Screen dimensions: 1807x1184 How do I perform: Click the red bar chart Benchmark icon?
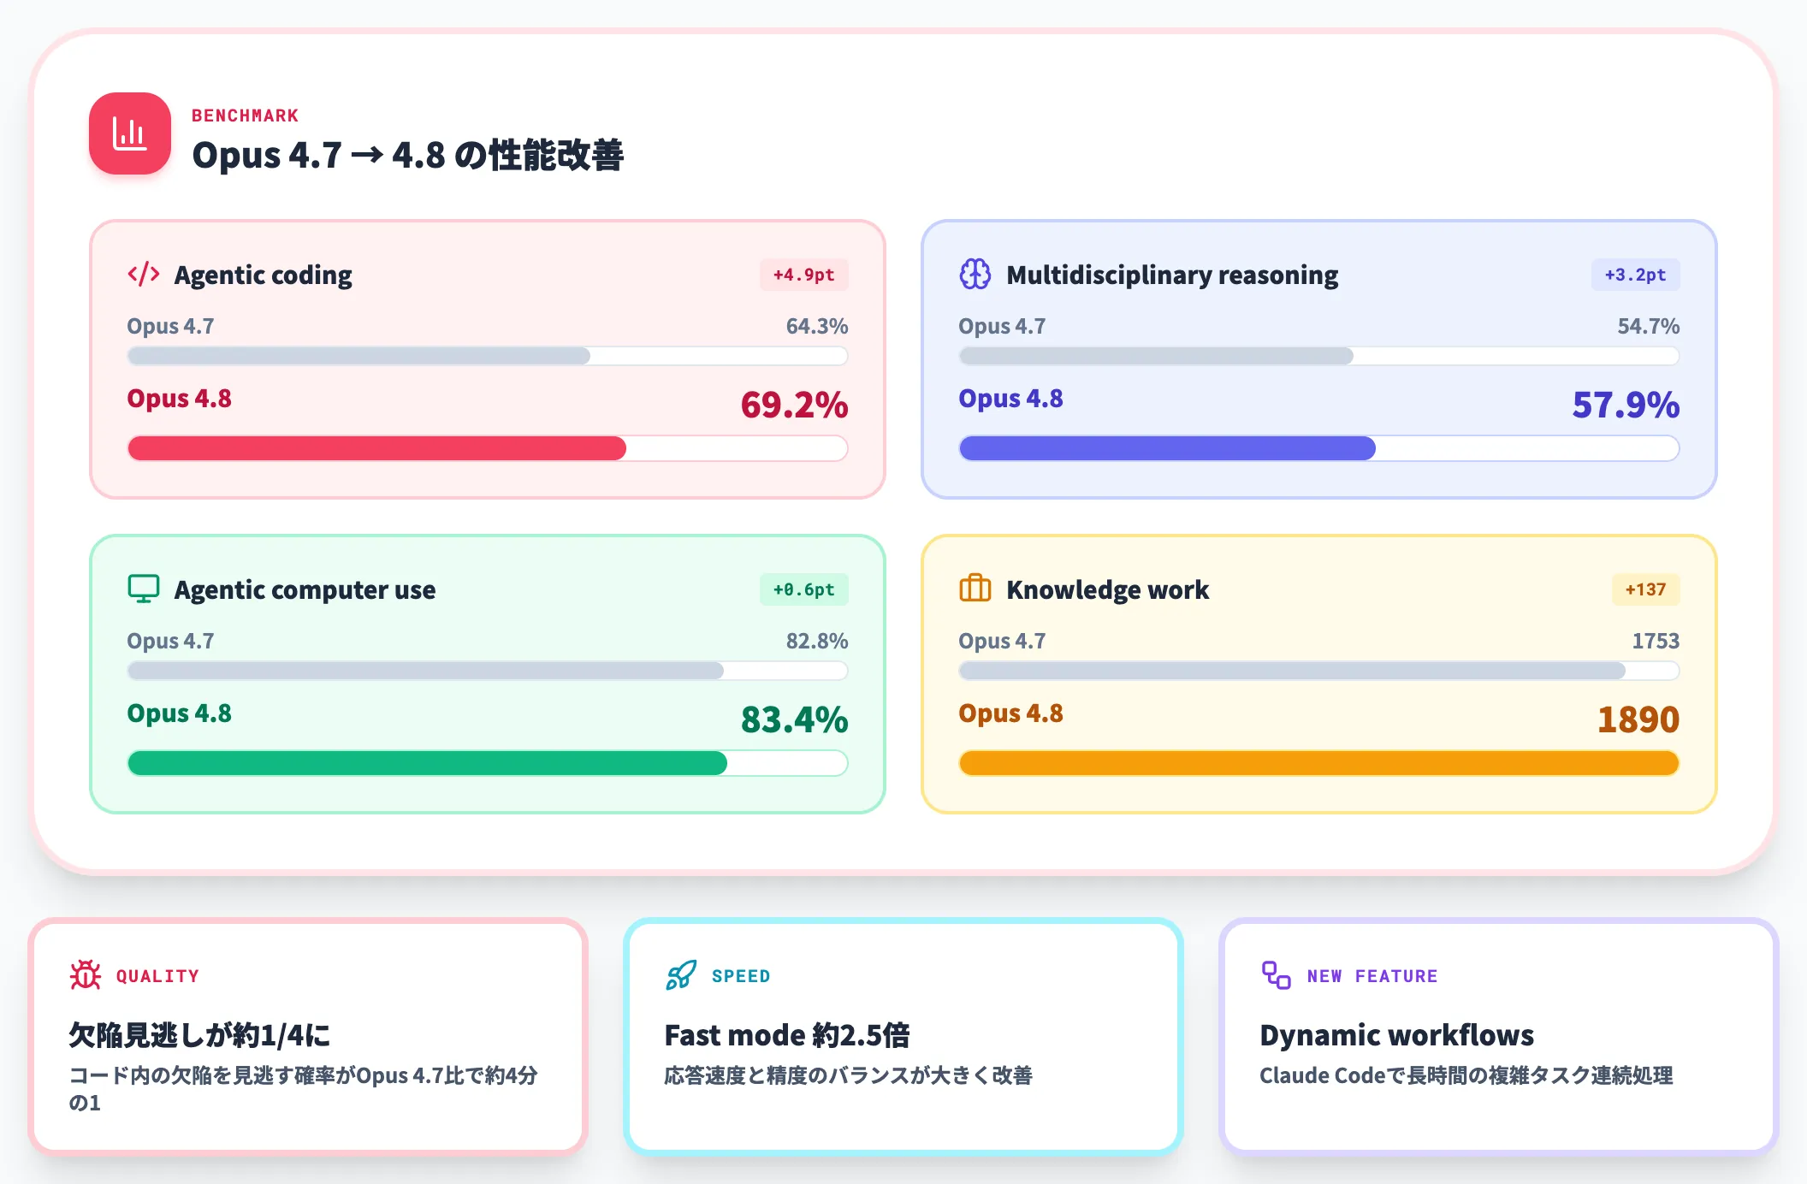coord(130,133)
